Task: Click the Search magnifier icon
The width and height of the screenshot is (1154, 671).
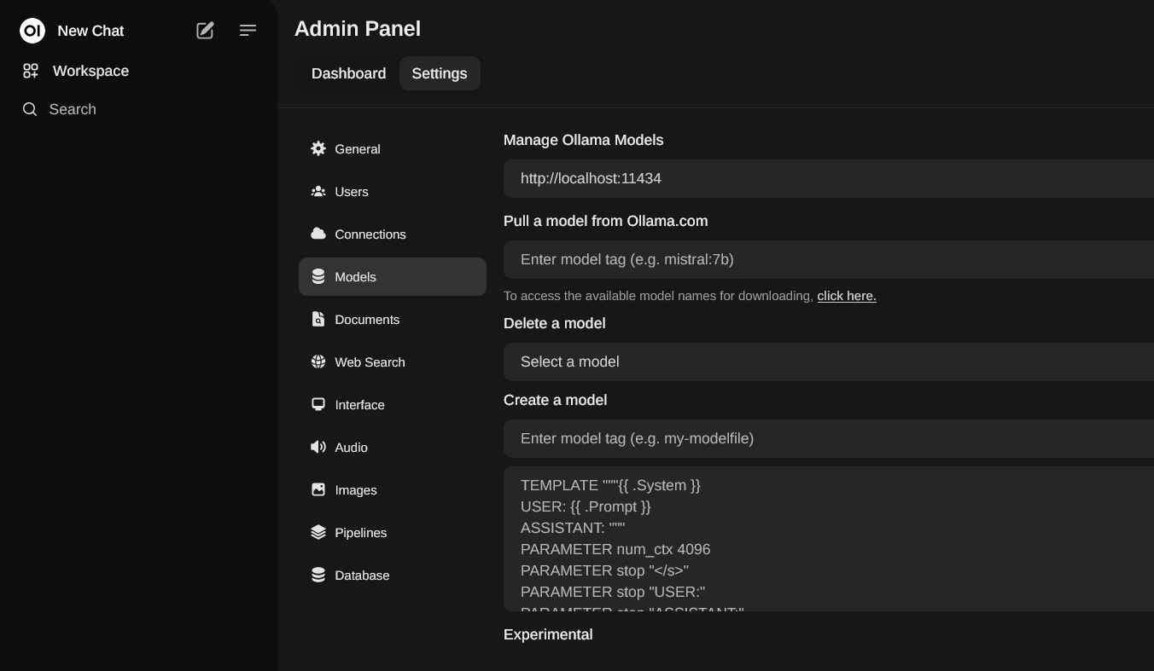Action: pyautogui.click(x=30, y=109)
